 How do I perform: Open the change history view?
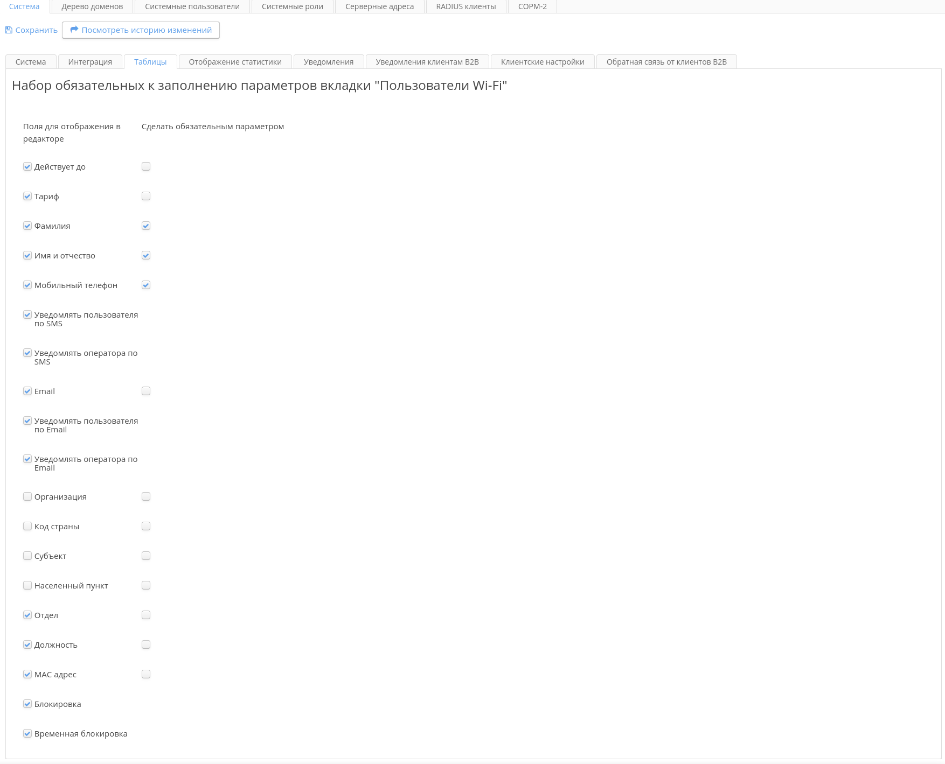(x=141, y=30)
